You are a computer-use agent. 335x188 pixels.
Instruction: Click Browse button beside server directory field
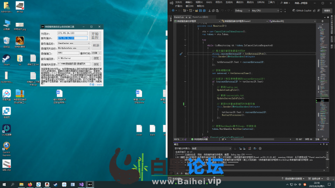(x=96, y=58)
